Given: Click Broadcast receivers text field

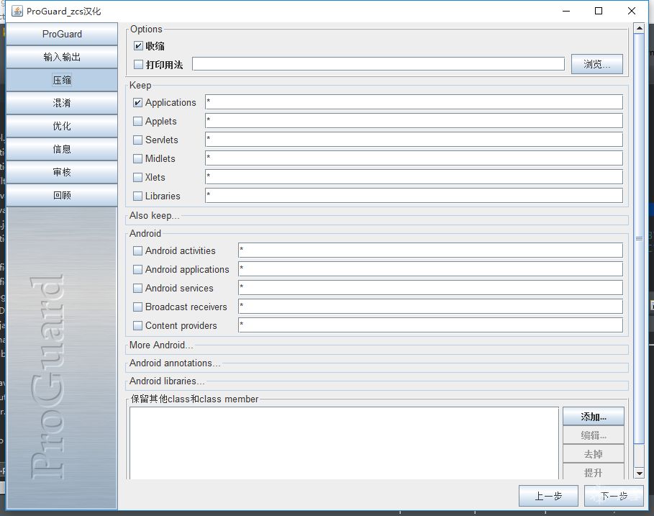Looking at the screenshot, I should (x=430, y=307).
